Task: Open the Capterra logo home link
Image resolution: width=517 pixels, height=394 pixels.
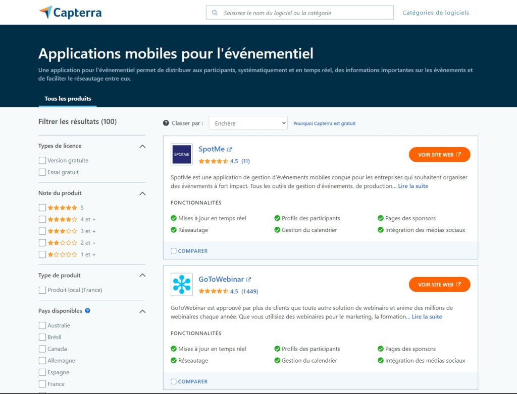Action: pyautogui.click(x=70, y=13)
